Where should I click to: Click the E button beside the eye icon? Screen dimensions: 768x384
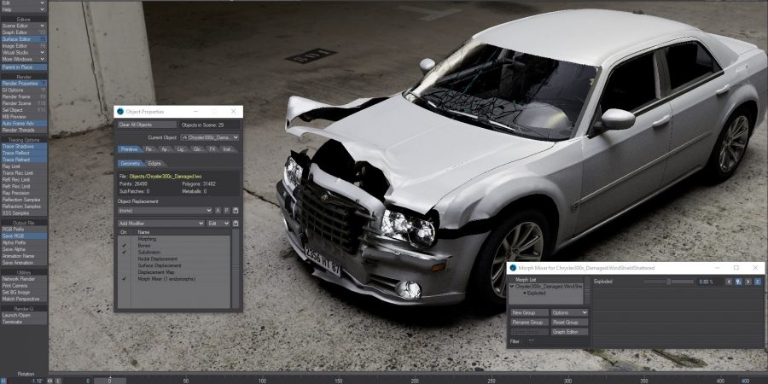58,381
